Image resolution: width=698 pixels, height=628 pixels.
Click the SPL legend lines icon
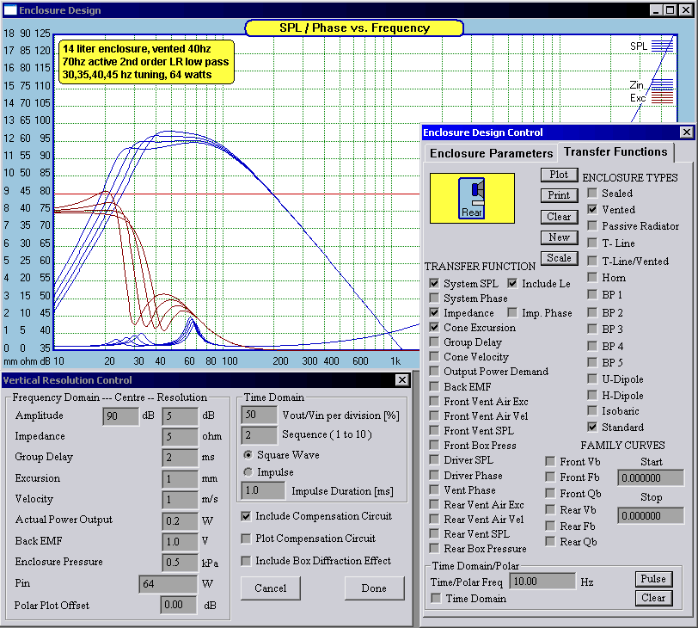click(x=663, y=46)
